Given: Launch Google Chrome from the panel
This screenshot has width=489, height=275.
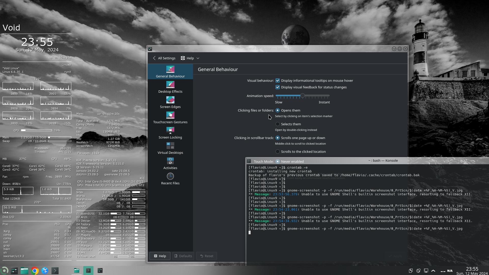Looking at the screenshot, I should point(35,271).
